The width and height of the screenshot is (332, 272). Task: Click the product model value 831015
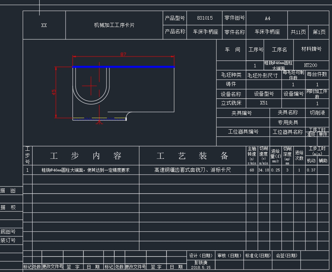pyautogui.click(x=205, y=18)
